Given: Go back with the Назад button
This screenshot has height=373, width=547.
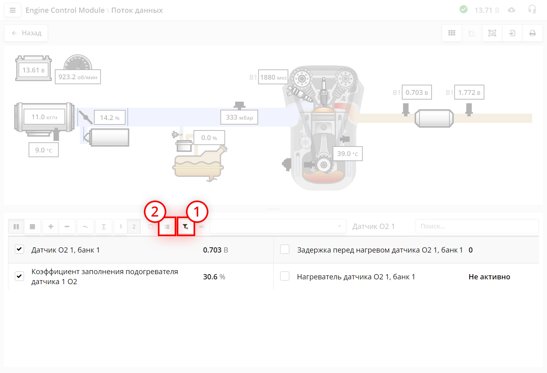Looking at the screenshot, I should tap(26, 33).
